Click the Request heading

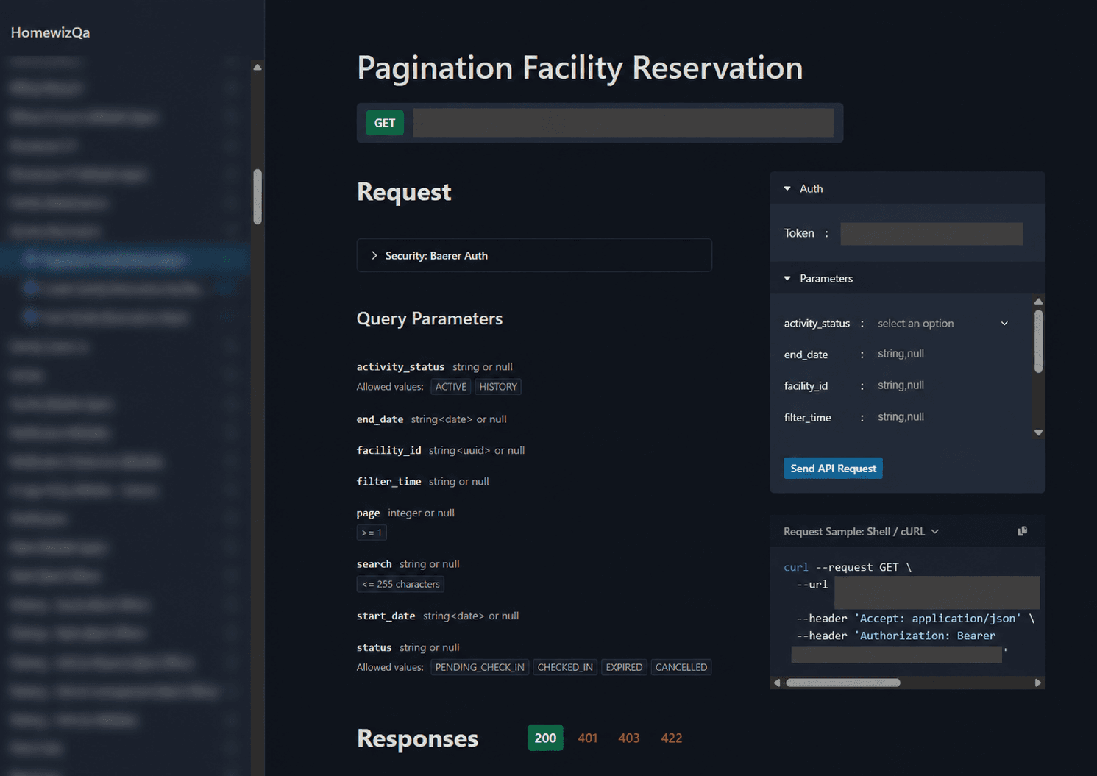click(404, 192)
